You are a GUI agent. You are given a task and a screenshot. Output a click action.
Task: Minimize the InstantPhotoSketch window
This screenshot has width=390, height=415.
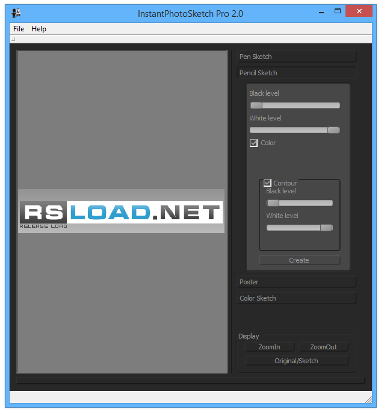321,11
